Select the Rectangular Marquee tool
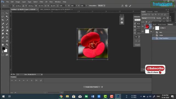Image resolution: width=176 pixels, height=99 pixels. click(3, 13)
